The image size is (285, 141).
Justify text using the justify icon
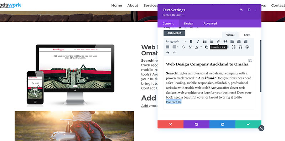tap(167, 47)
